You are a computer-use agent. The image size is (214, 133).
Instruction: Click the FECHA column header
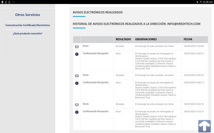coord(188,39)
